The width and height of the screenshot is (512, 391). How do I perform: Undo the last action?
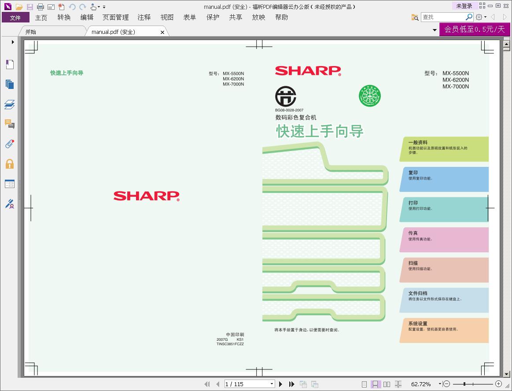coord(72,7)
